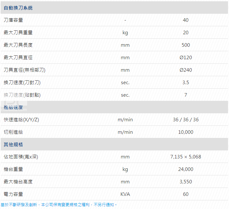Select the 最大機台高度 row label
Screen dimensions: 229x209
pyautogui.click(x=18, y=182)
